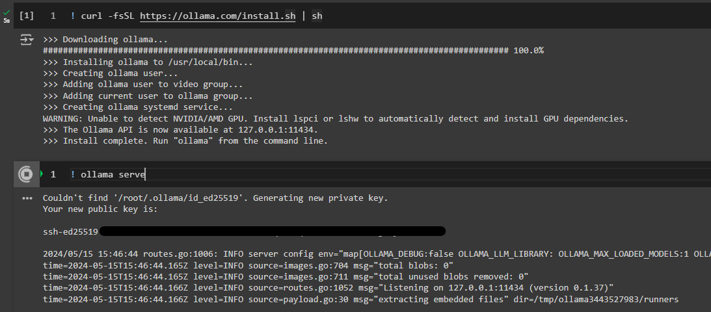Click the Downloading ollama output line
The height and width of the screenshot is (312, 711).
click(x=105, y=40)
